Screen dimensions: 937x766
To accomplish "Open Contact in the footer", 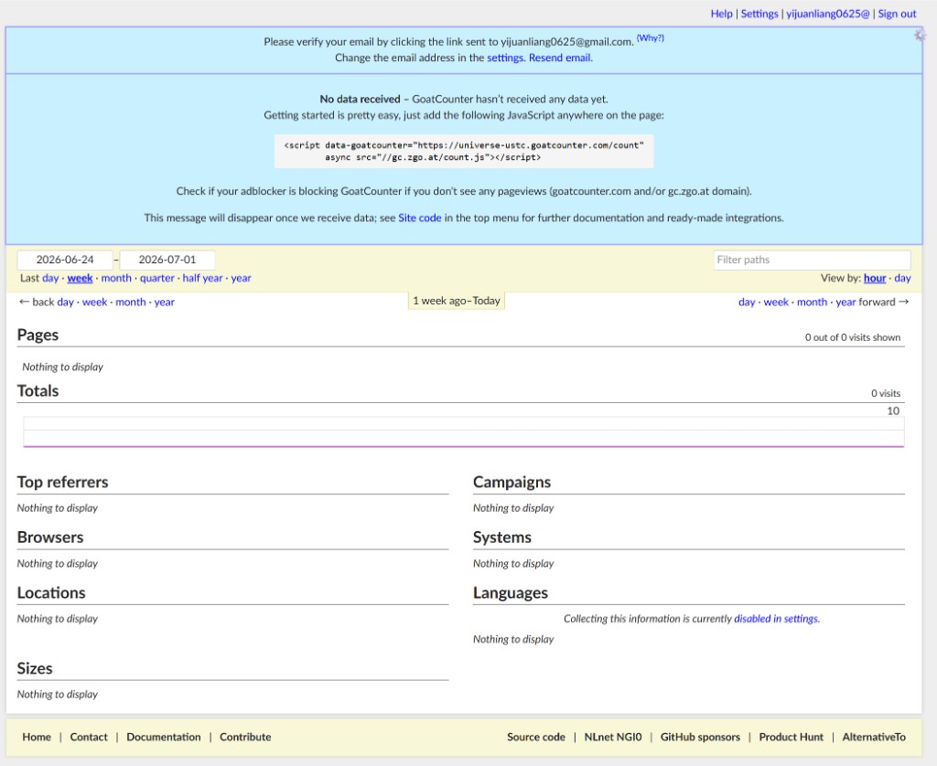I will click(x=89, y=738).
